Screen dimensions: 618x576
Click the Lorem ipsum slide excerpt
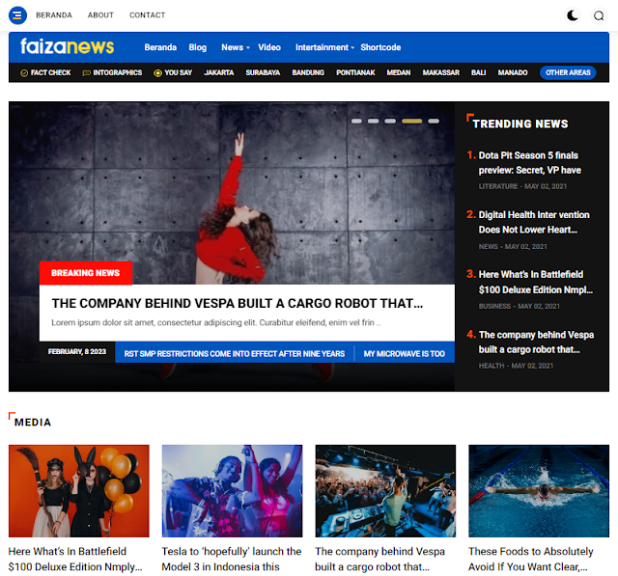[216, 323]
